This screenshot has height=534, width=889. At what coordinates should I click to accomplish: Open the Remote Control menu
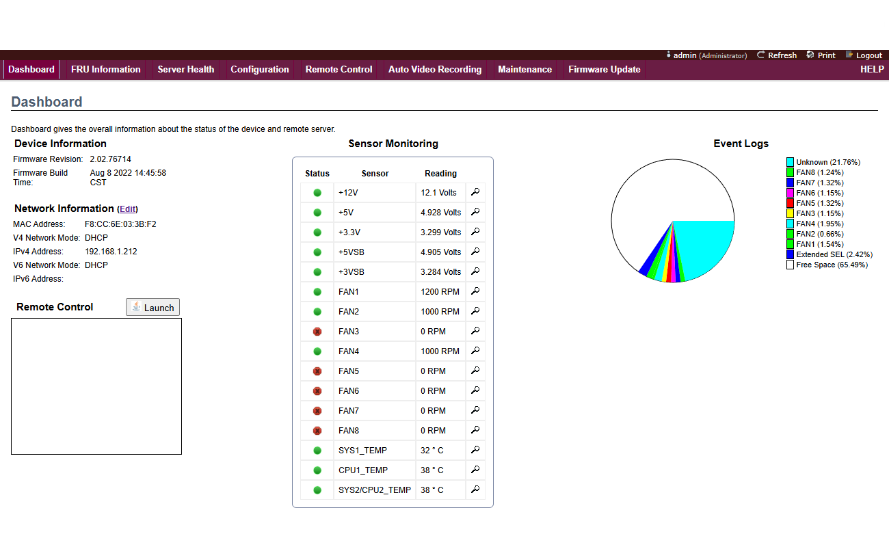coord(339,69)
